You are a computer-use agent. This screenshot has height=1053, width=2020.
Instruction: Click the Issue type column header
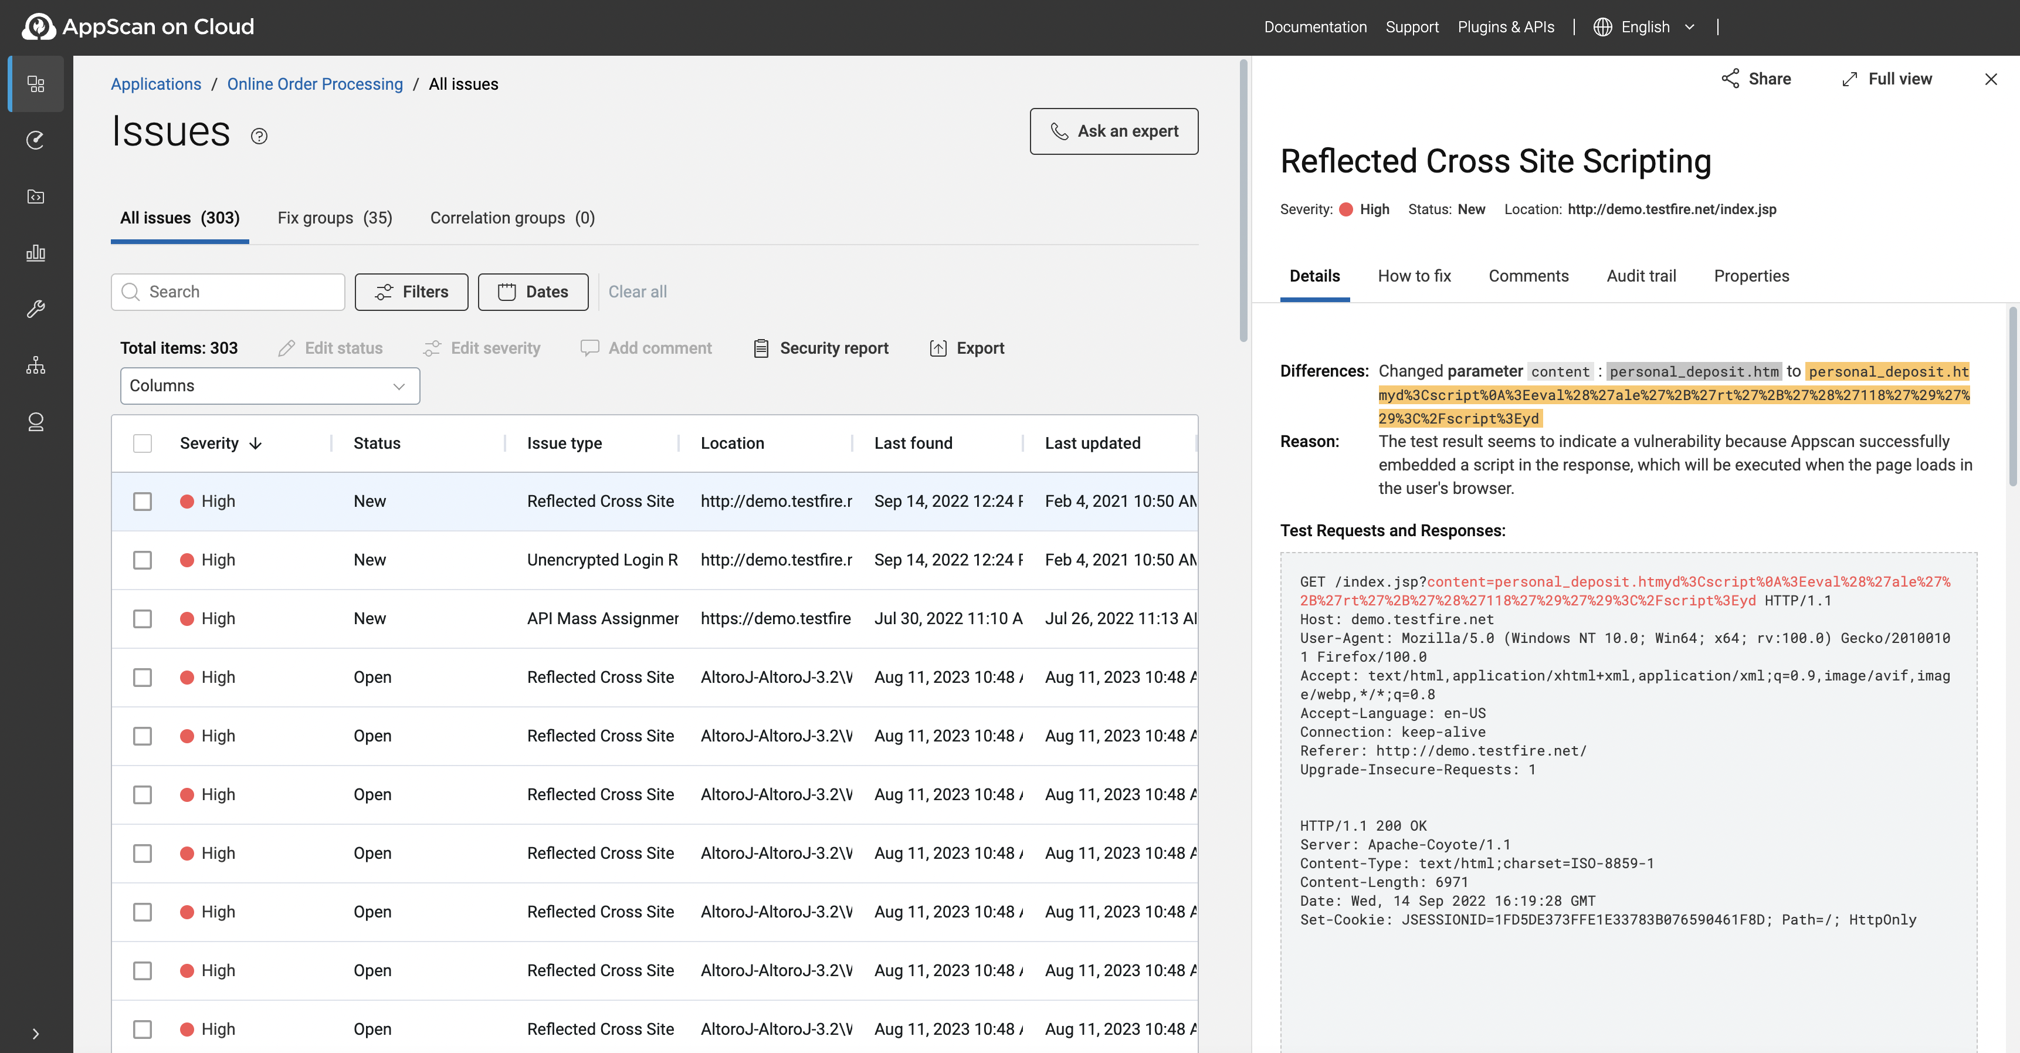click(564, 443)
